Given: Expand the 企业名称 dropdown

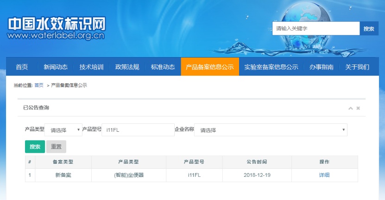Looking at the screenshot, I should (271, 130).
